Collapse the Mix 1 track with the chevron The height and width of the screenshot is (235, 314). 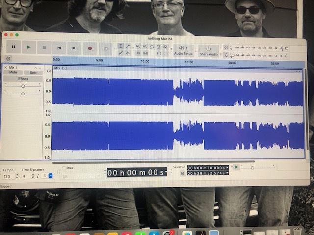(x=36, y=68)
